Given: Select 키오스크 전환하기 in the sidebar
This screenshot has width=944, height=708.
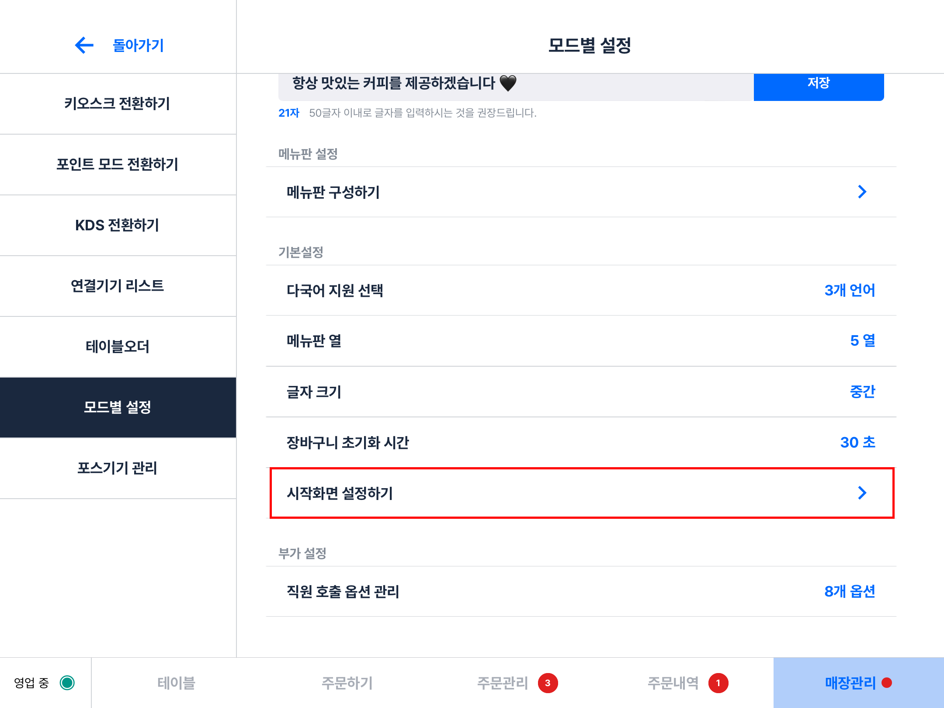Looking at the screenshot, I should tap(117, 104).
